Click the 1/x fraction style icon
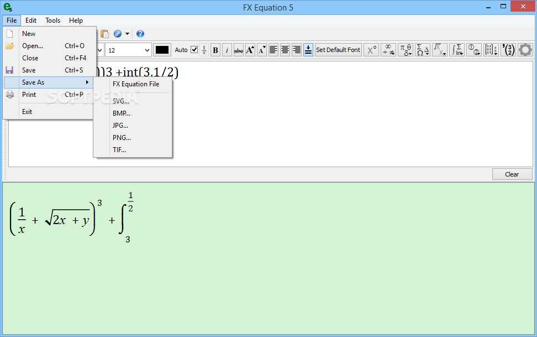This screenshot has height=337, width=537. 204,50
